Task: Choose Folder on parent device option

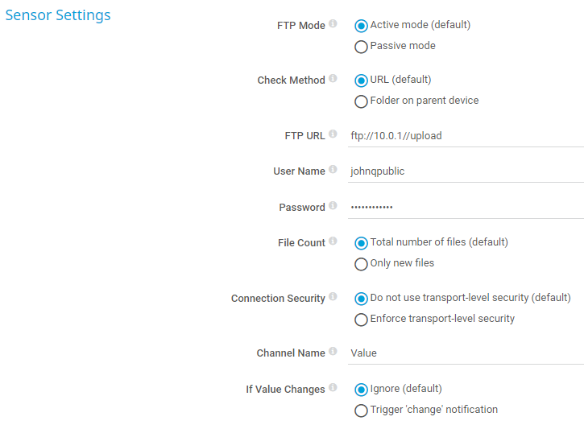Action: coord(362,101)
